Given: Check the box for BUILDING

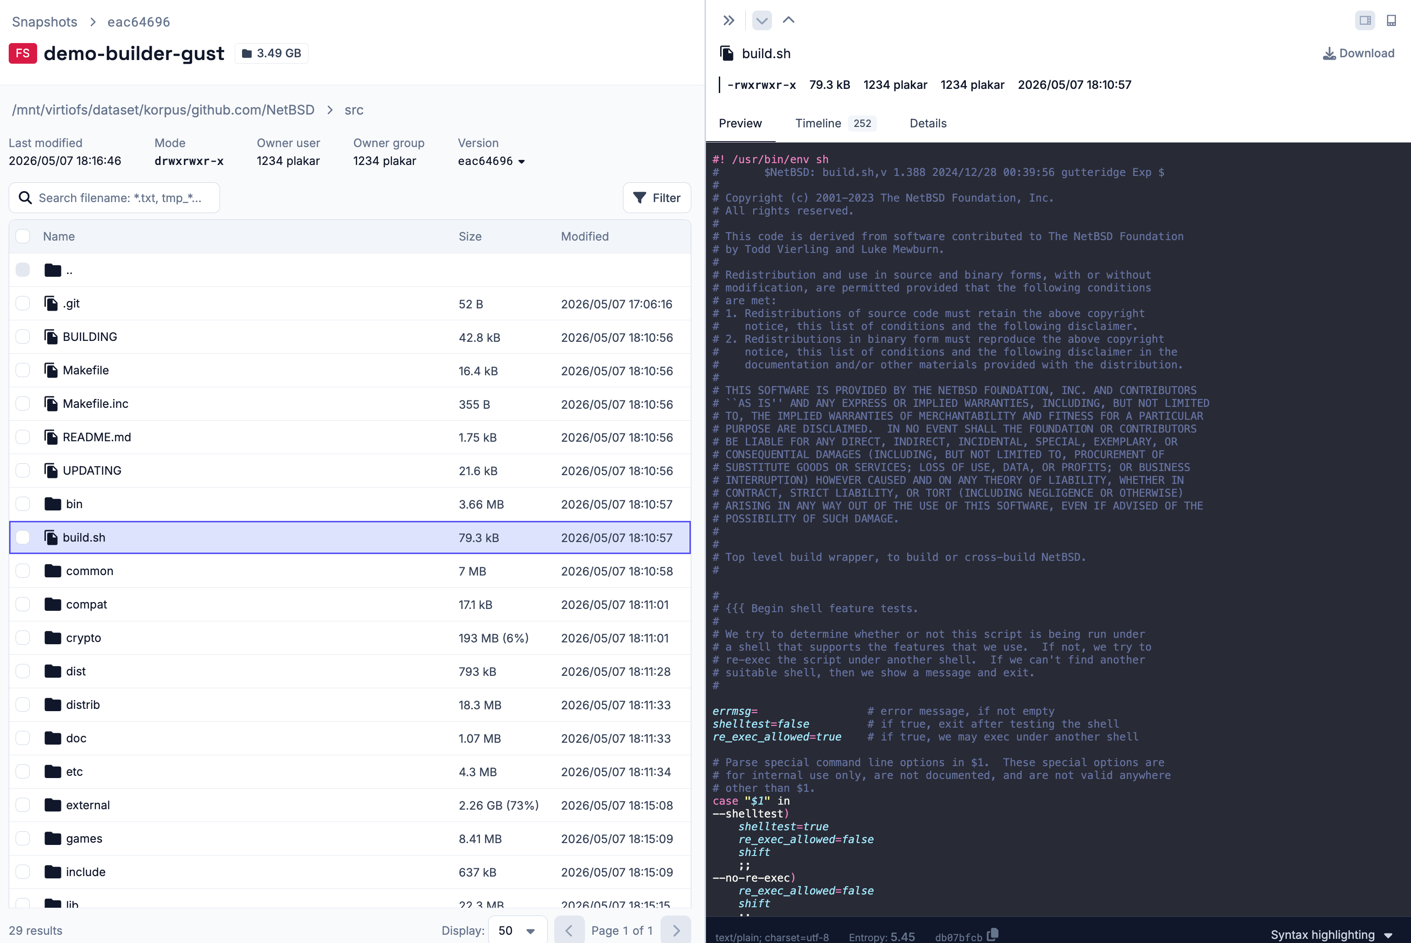Looking at the screenshot, I should (x=23, y=337).
